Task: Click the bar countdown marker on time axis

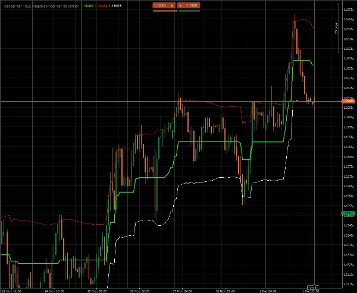Action: [x=314, y=288]
